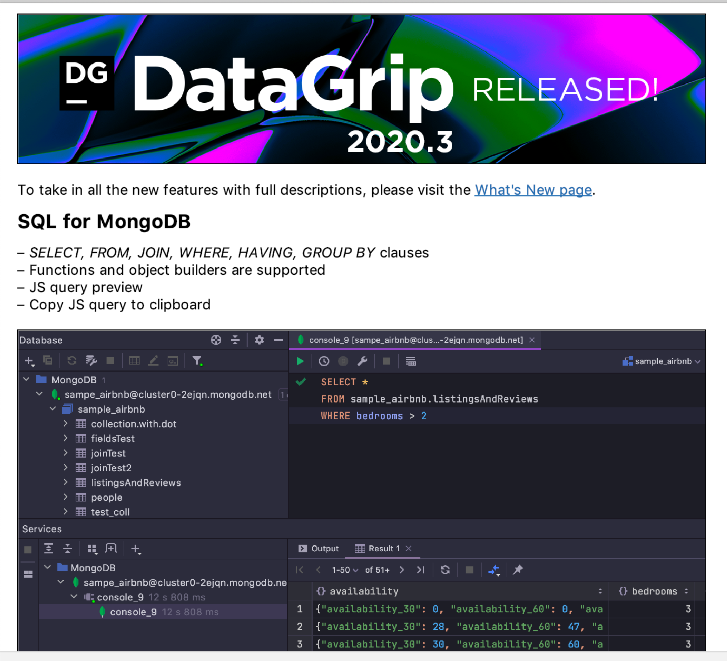Select the people collection in Database tree
Image resolution: width=727 pixels, height=661 pixels.
click(107, 497)
